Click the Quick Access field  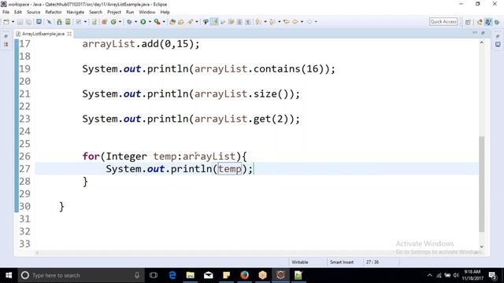[x=443, y=21]
